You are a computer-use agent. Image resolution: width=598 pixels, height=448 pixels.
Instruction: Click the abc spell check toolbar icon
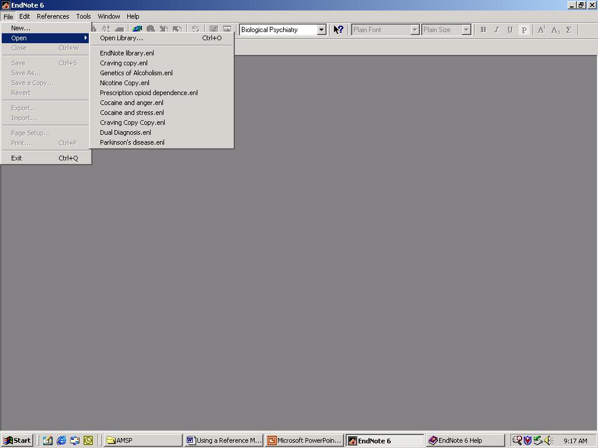(196, 29)
